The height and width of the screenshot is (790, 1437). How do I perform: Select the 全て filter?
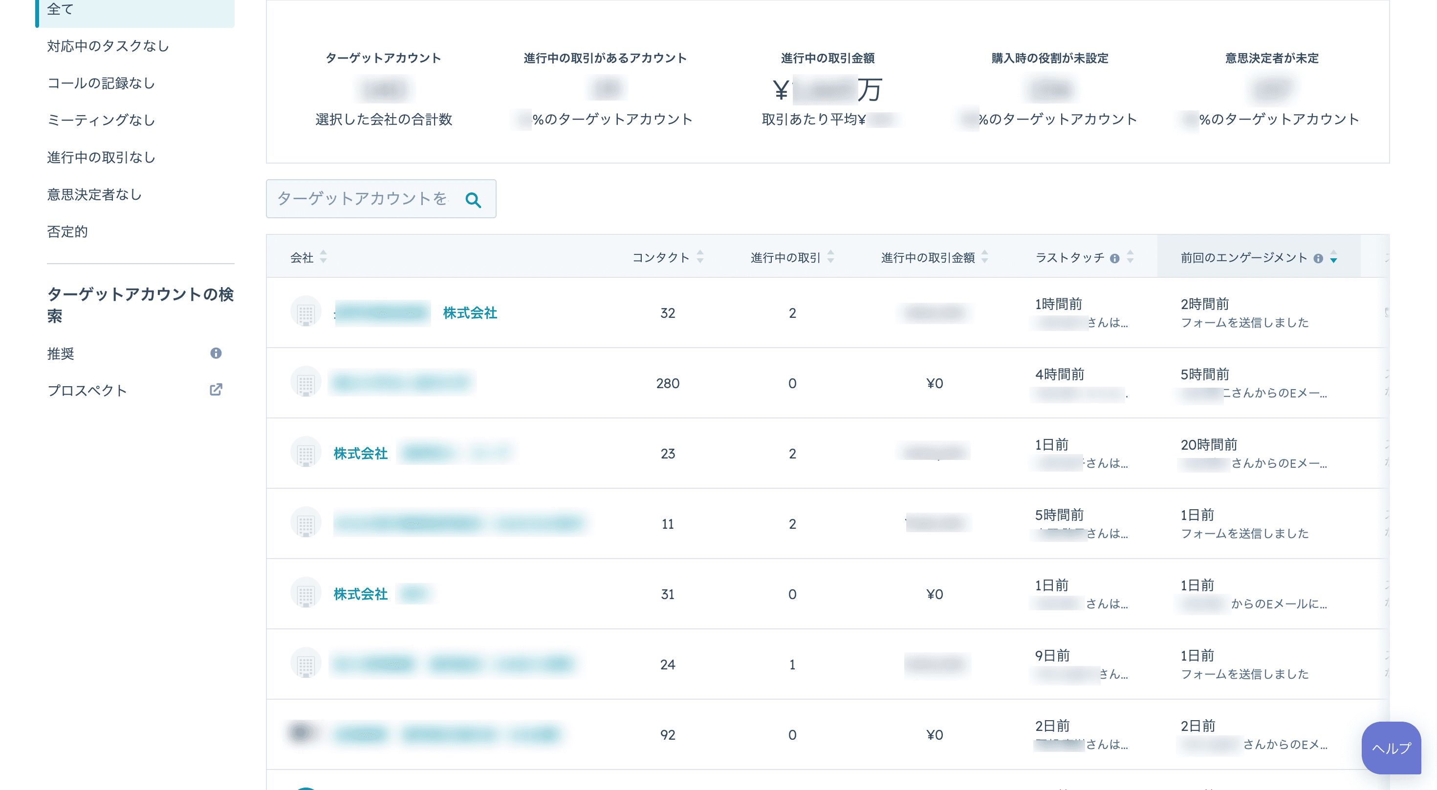click(x=135, y=10)
